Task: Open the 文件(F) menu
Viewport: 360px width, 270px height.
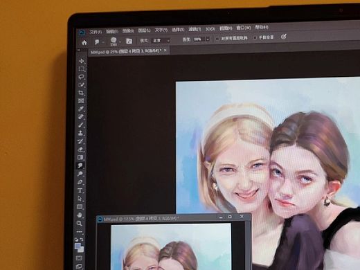Action: 96,32
